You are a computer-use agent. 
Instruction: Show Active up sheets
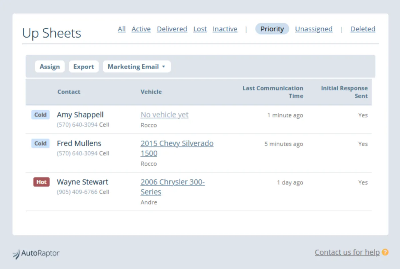coord(141,29)
